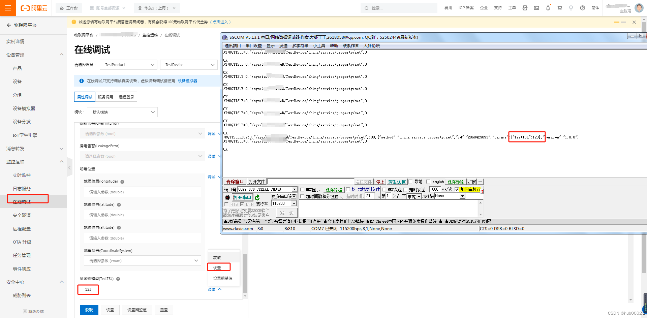Toggle HEX发送 checkbox
The height and width of the screenshot is (318, 647).
[384, 190]
